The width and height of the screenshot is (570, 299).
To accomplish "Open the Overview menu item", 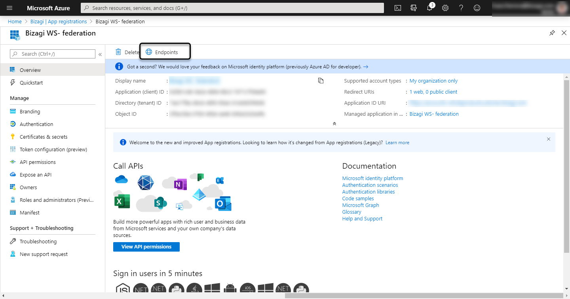I will [x=53, y=70].
